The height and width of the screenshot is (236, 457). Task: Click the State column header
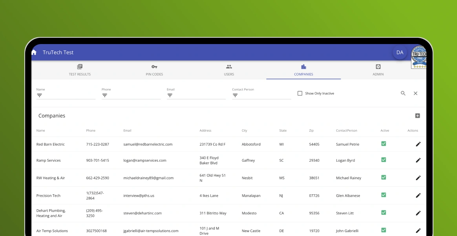(x=283, y=131)
